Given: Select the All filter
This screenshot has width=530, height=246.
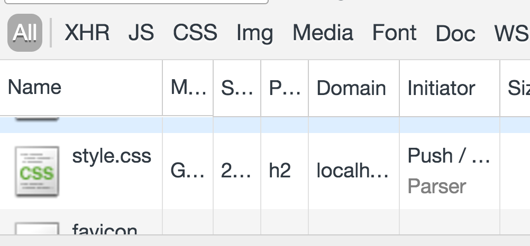Looking at the screenshot, I should 25,33.
